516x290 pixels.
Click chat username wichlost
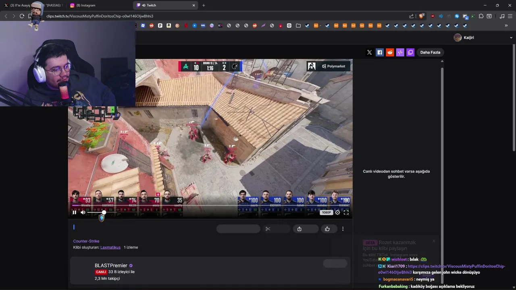pyautogui.click(x=399, y=259)
